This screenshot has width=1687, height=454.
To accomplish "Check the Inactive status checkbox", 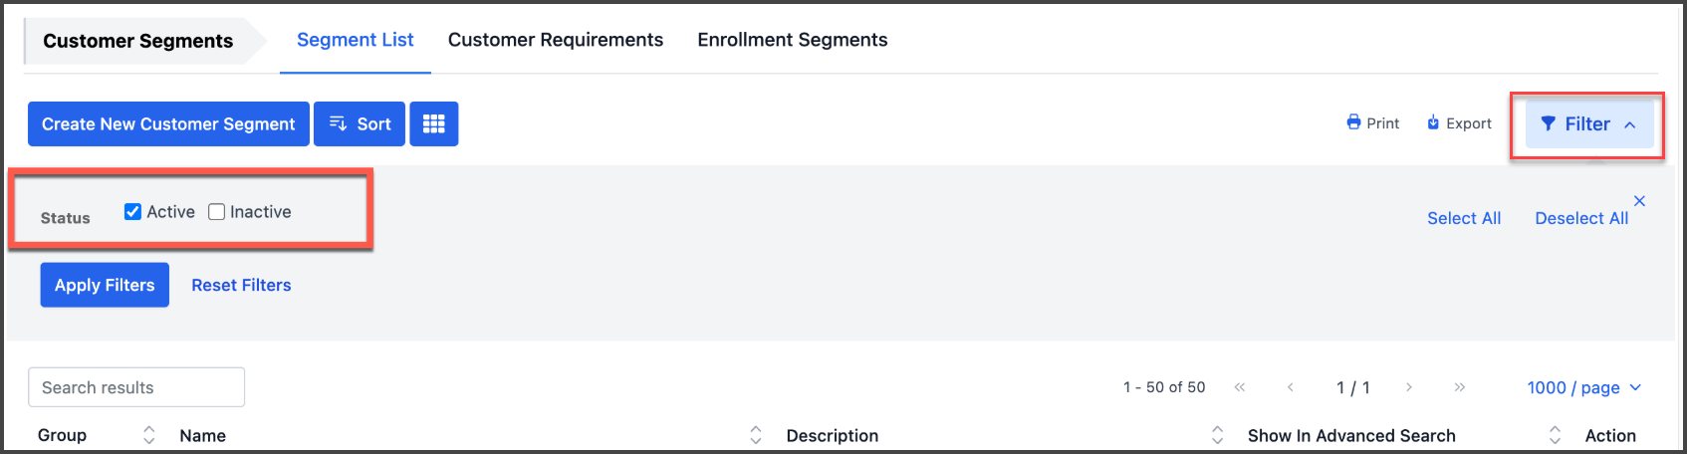I will tap(216, 211).
